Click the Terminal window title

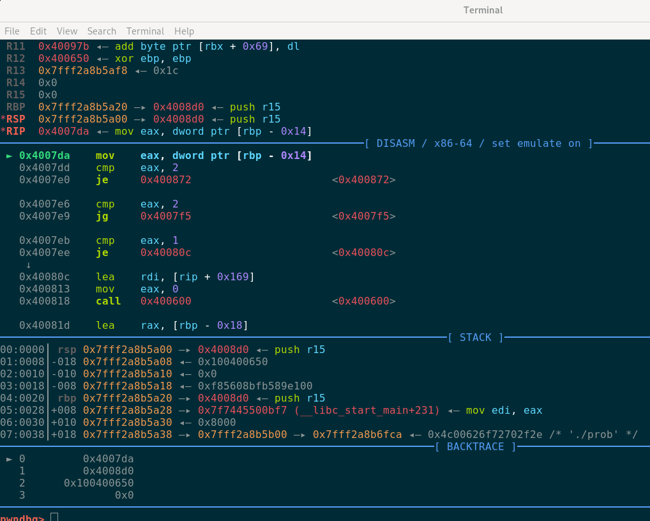coord(483,10)
